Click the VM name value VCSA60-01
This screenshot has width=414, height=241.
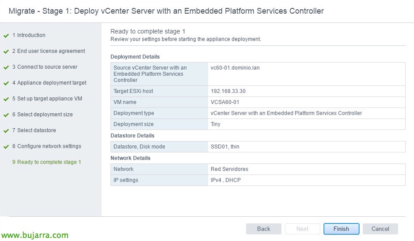[x=225, y=102]
